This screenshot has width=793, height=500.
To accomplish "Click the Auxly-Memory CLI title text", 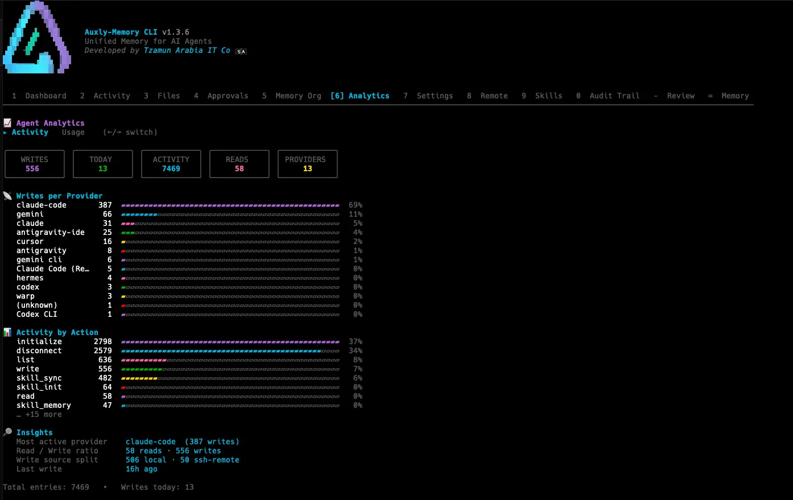I will tap(121, 32).
